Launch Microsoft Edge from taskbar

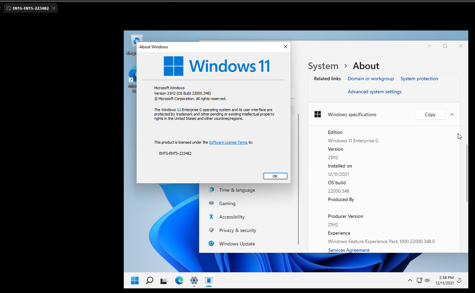pyautogui.click(x=179, y=281)
